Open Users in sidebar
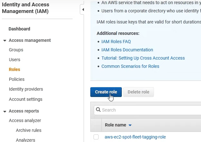The image size is (201, 142). [x=15, y=60]
